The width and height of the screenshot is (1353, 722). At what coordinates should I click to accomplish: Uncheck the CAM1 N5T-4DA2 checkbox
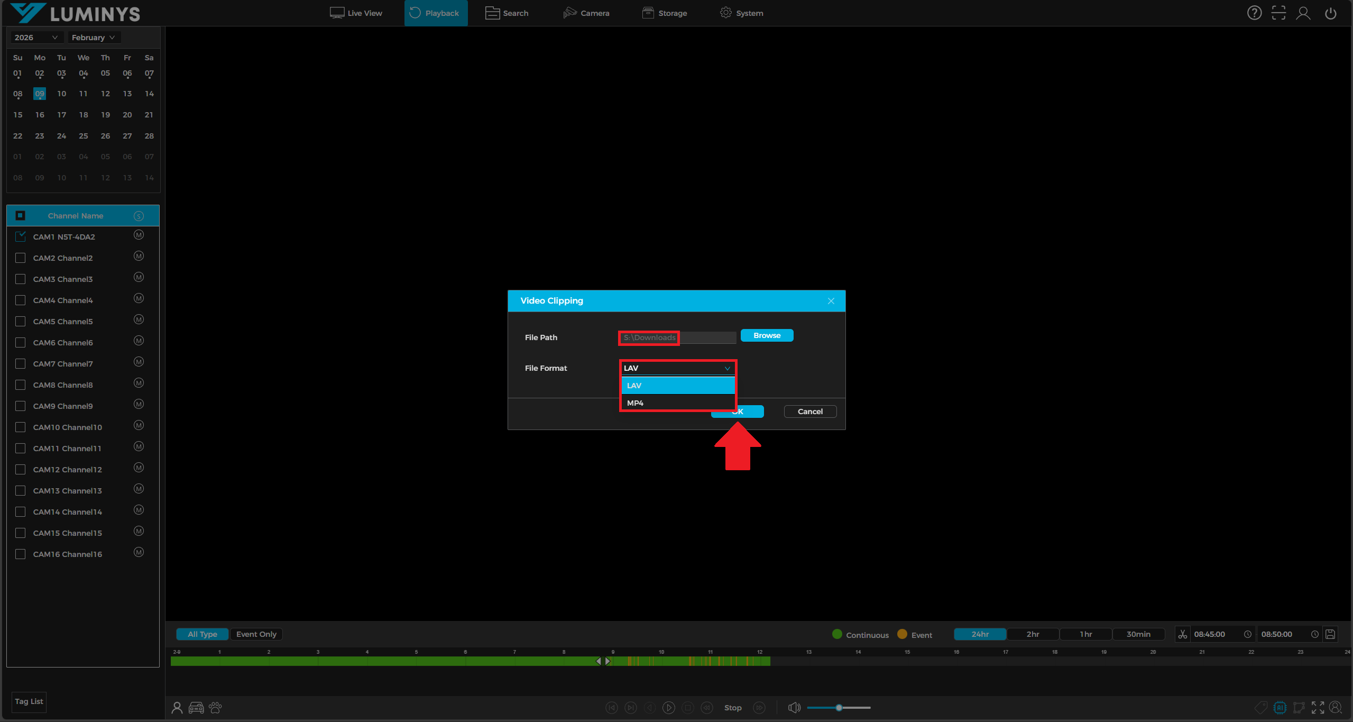21,237
